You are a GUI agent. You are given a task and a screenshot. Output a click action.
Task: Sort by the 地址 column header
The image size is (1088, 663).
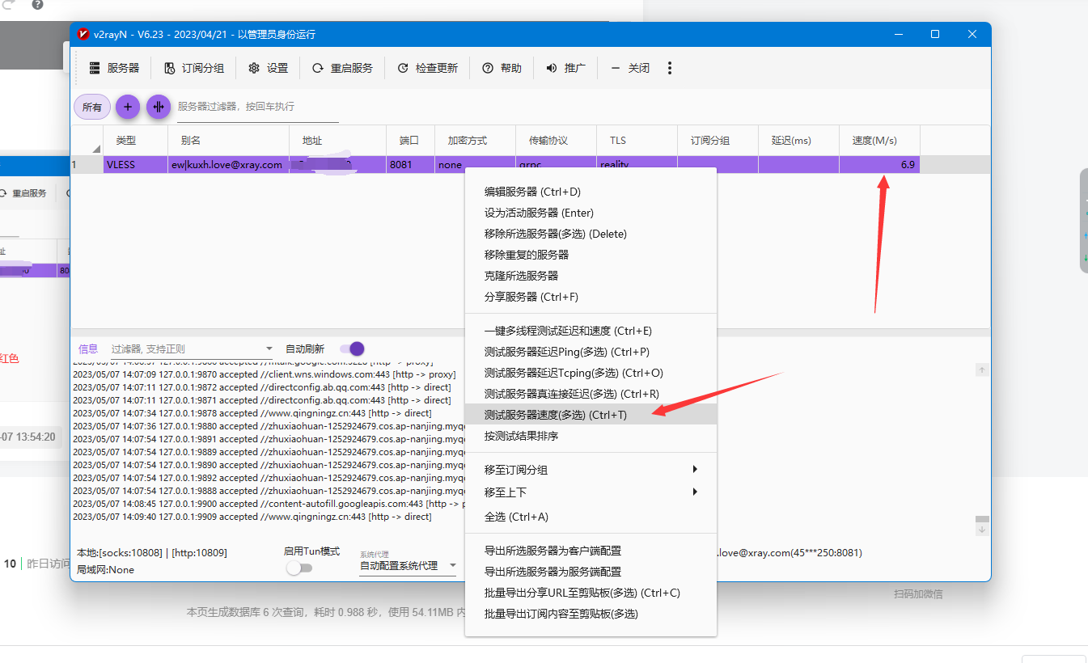(x=338, y=140)
